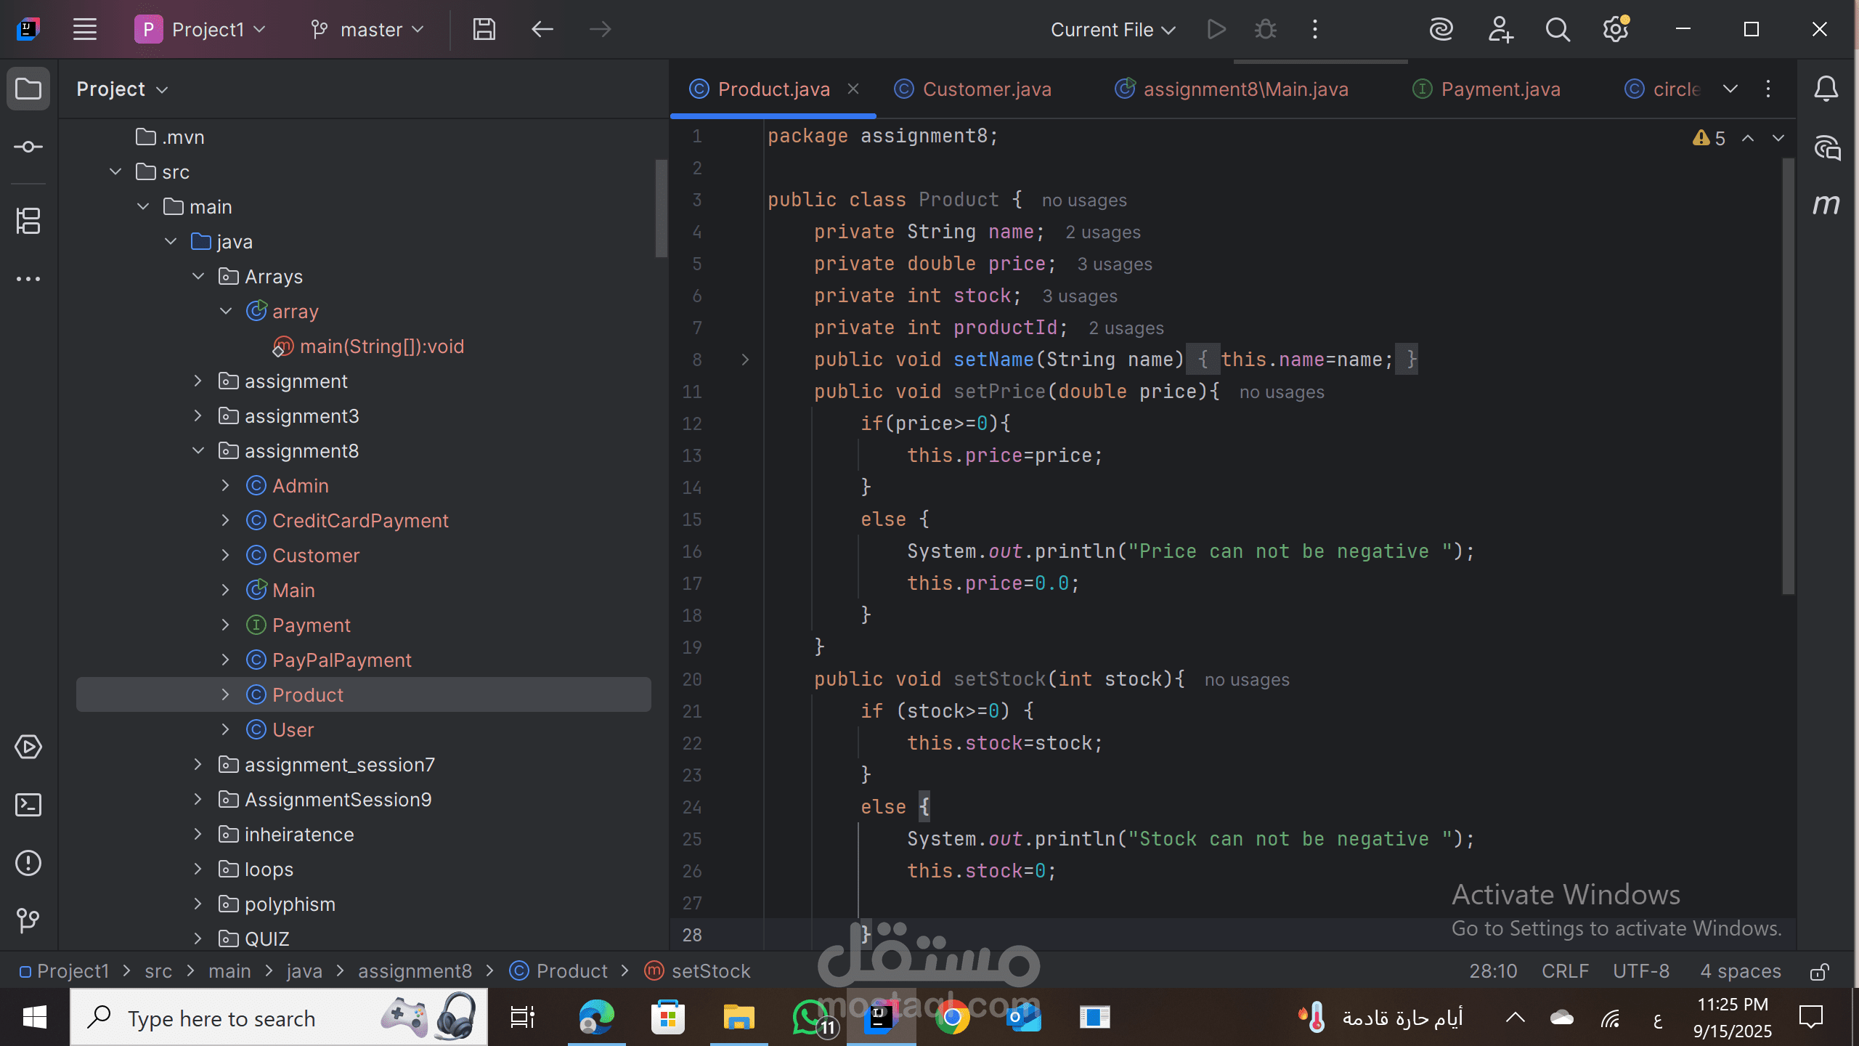Click the Save All disk icon
The height and width of the screenshot is (1046, 1859).
coord(484,30)
